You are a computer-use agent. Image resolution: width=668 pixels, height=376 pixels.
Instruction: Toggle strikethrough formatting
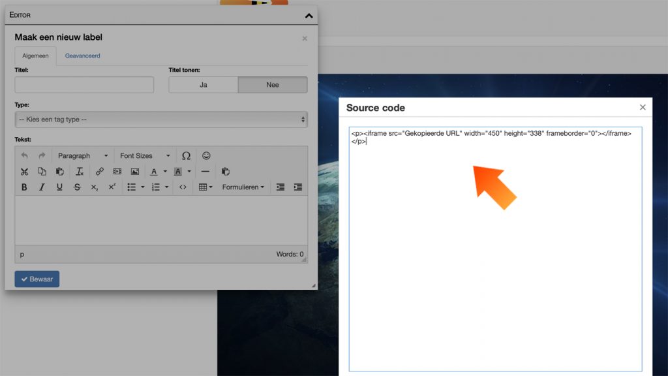[x=77, y=187]
